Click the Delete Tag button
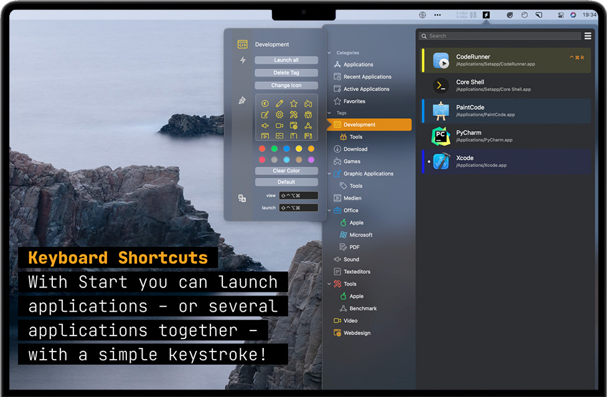This screenshot has height=397, width=607. click(x=286, y=73)
